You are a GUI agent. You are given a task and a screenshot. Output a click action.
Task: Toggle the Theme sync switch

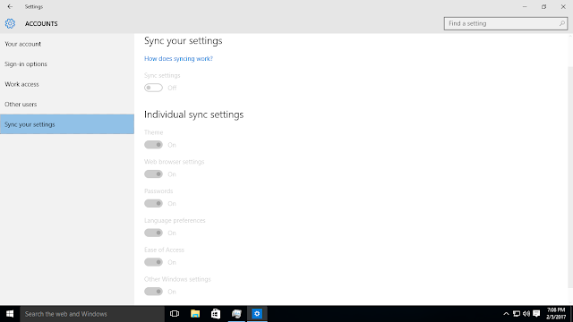pyautogui.click(x=153, y=145)
